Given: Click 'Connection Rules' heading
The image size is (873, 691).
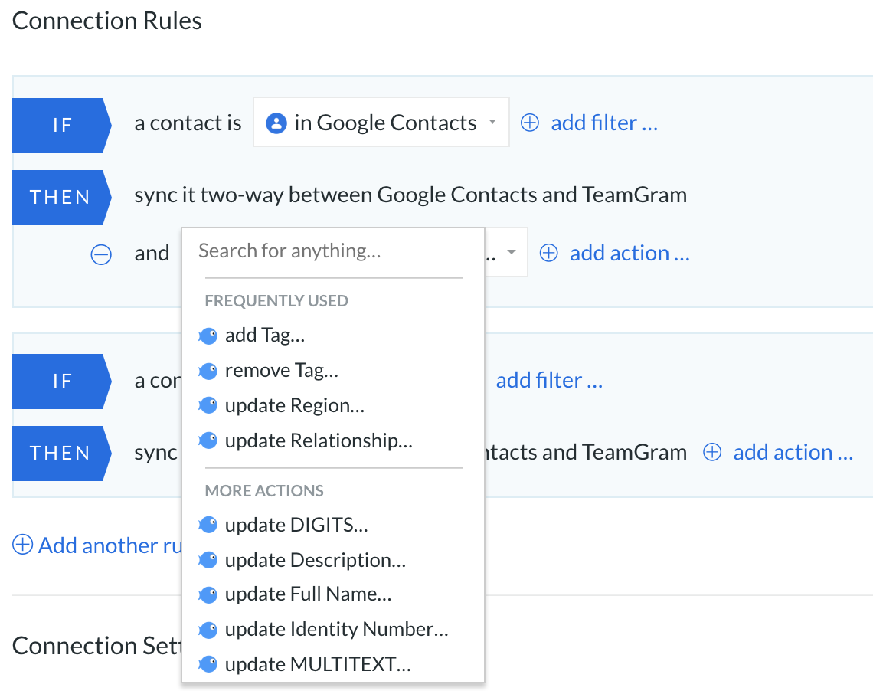Looking at the screenshot, I should 107,21.
